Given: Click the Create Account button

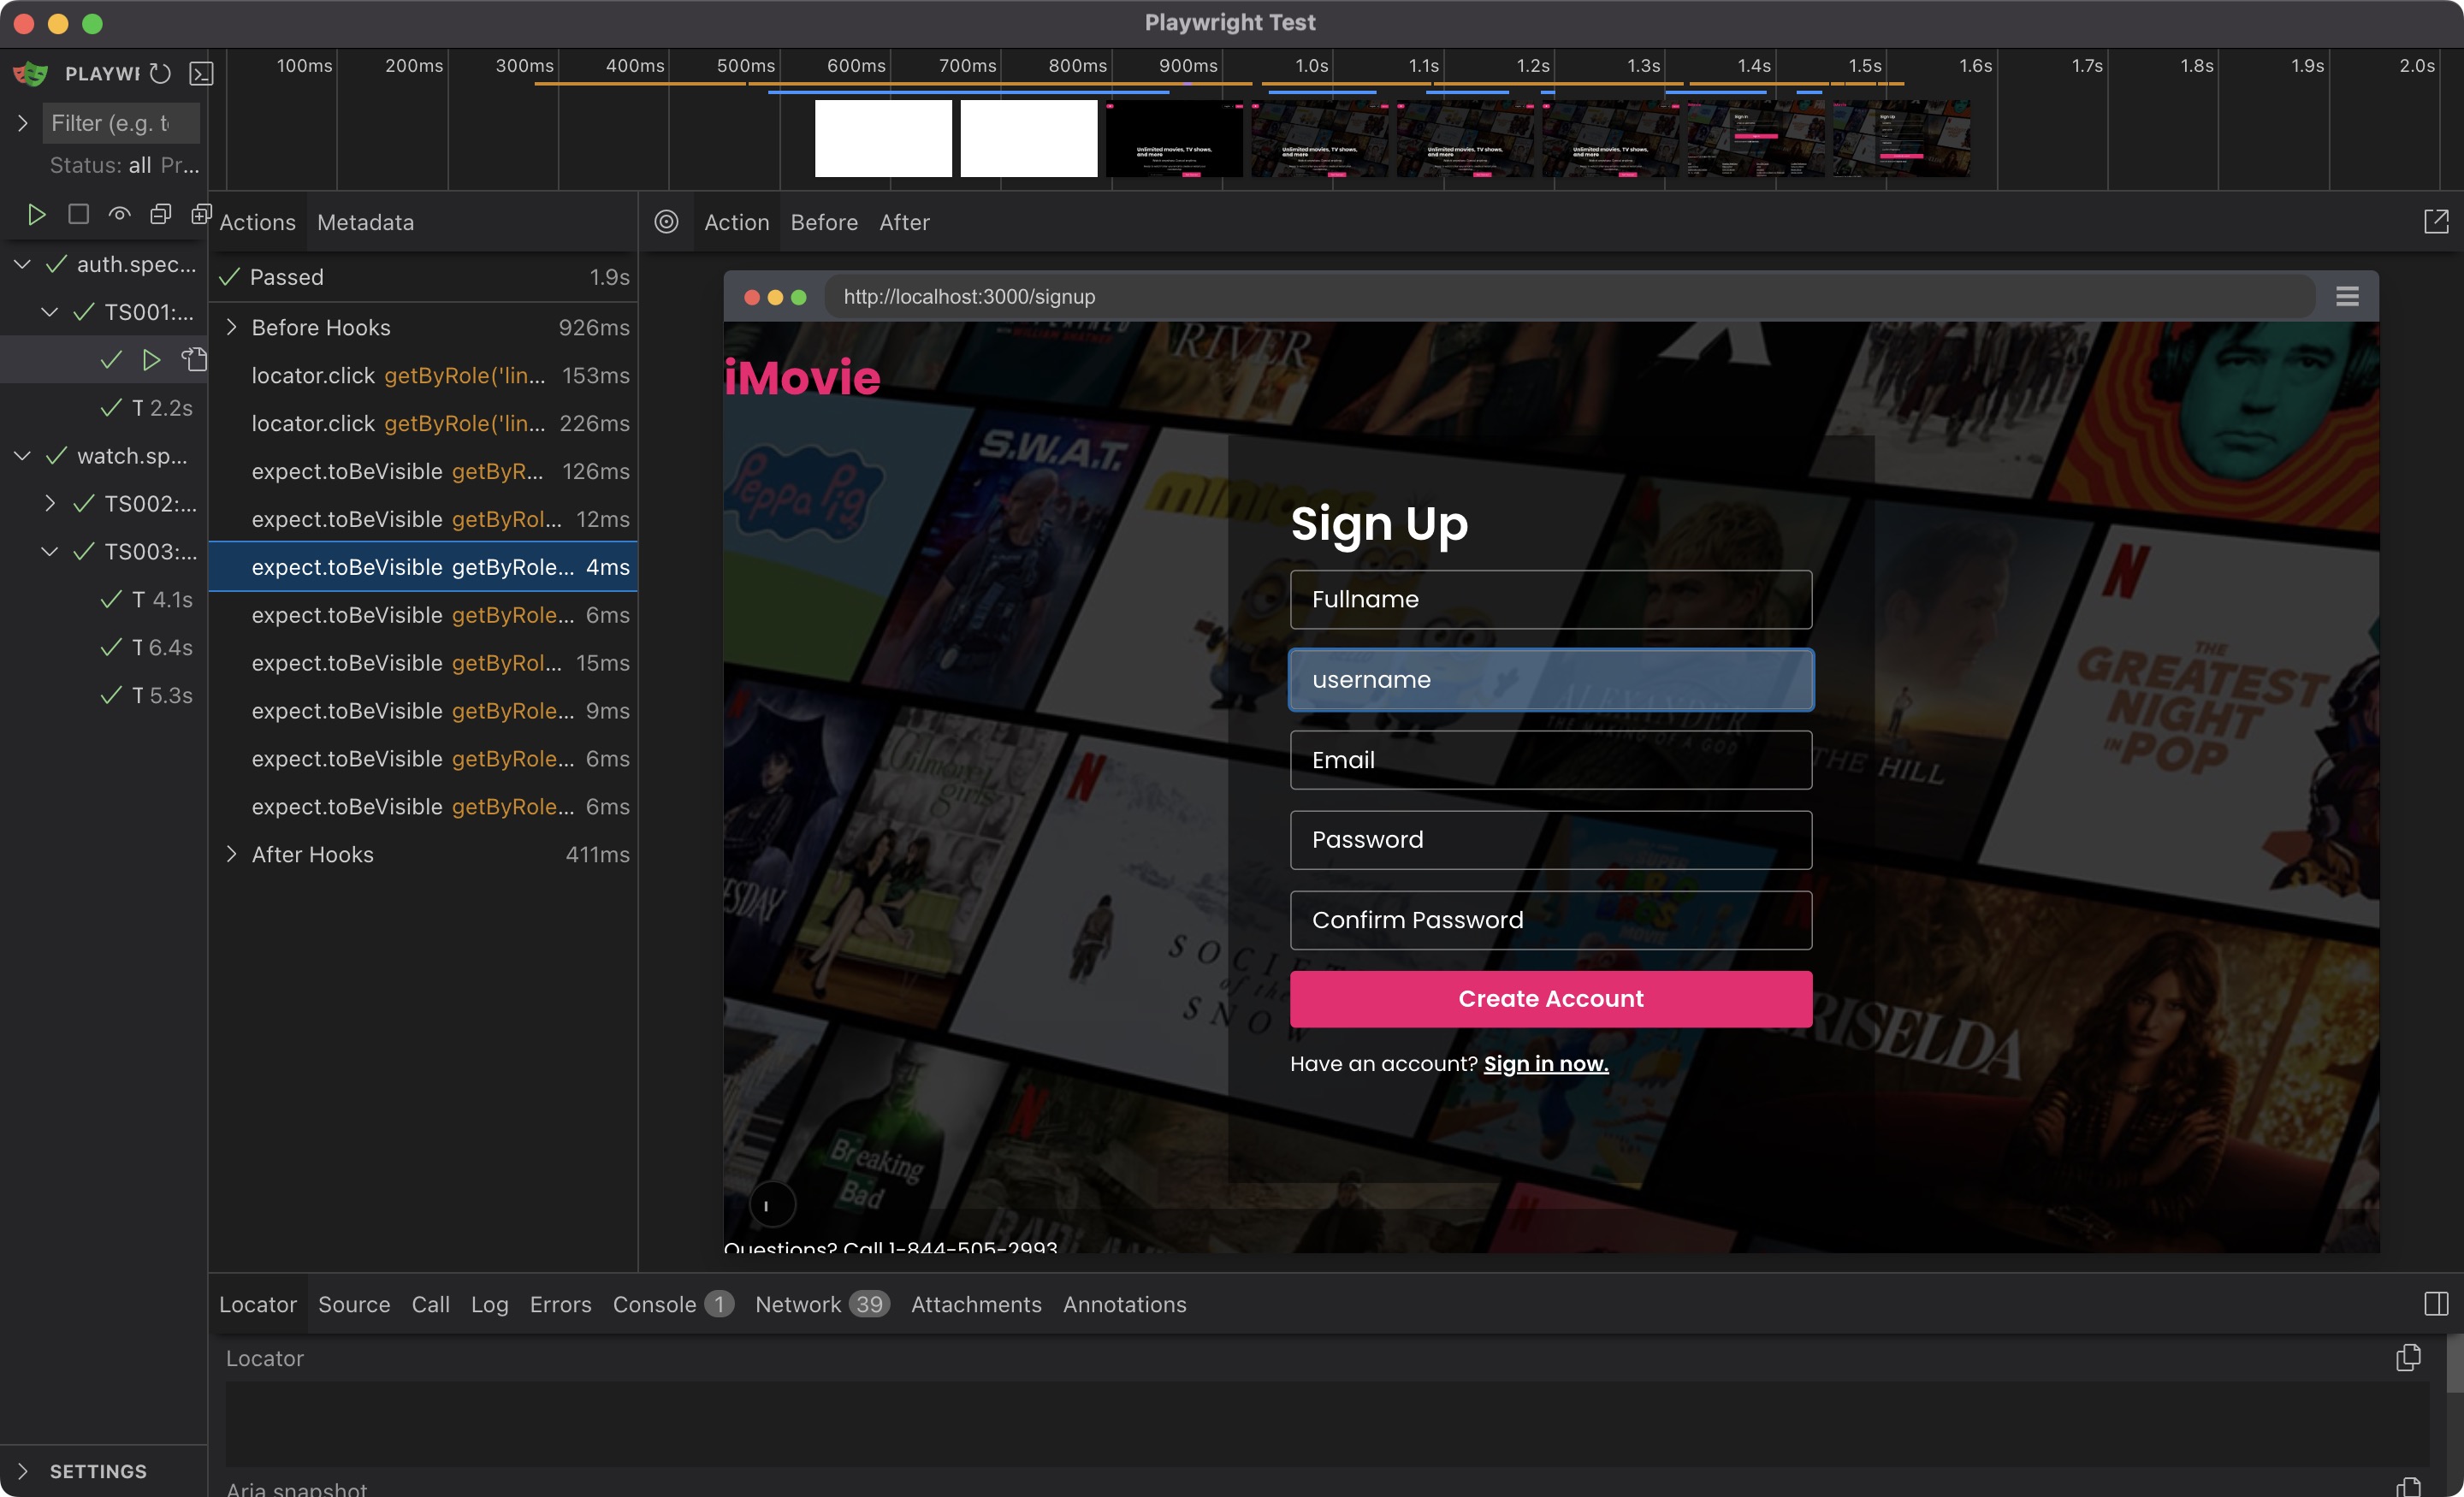Looking at the screenshot, I should tap(1551, 998).
